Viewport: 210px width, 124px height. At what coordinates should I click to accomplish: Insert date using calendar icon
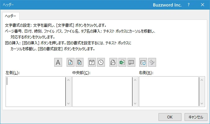pos(92,62)
